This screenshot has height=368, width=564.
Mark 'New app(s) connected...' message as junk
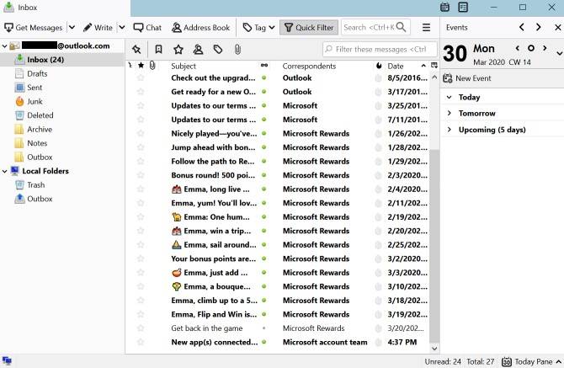pos(378,343)
